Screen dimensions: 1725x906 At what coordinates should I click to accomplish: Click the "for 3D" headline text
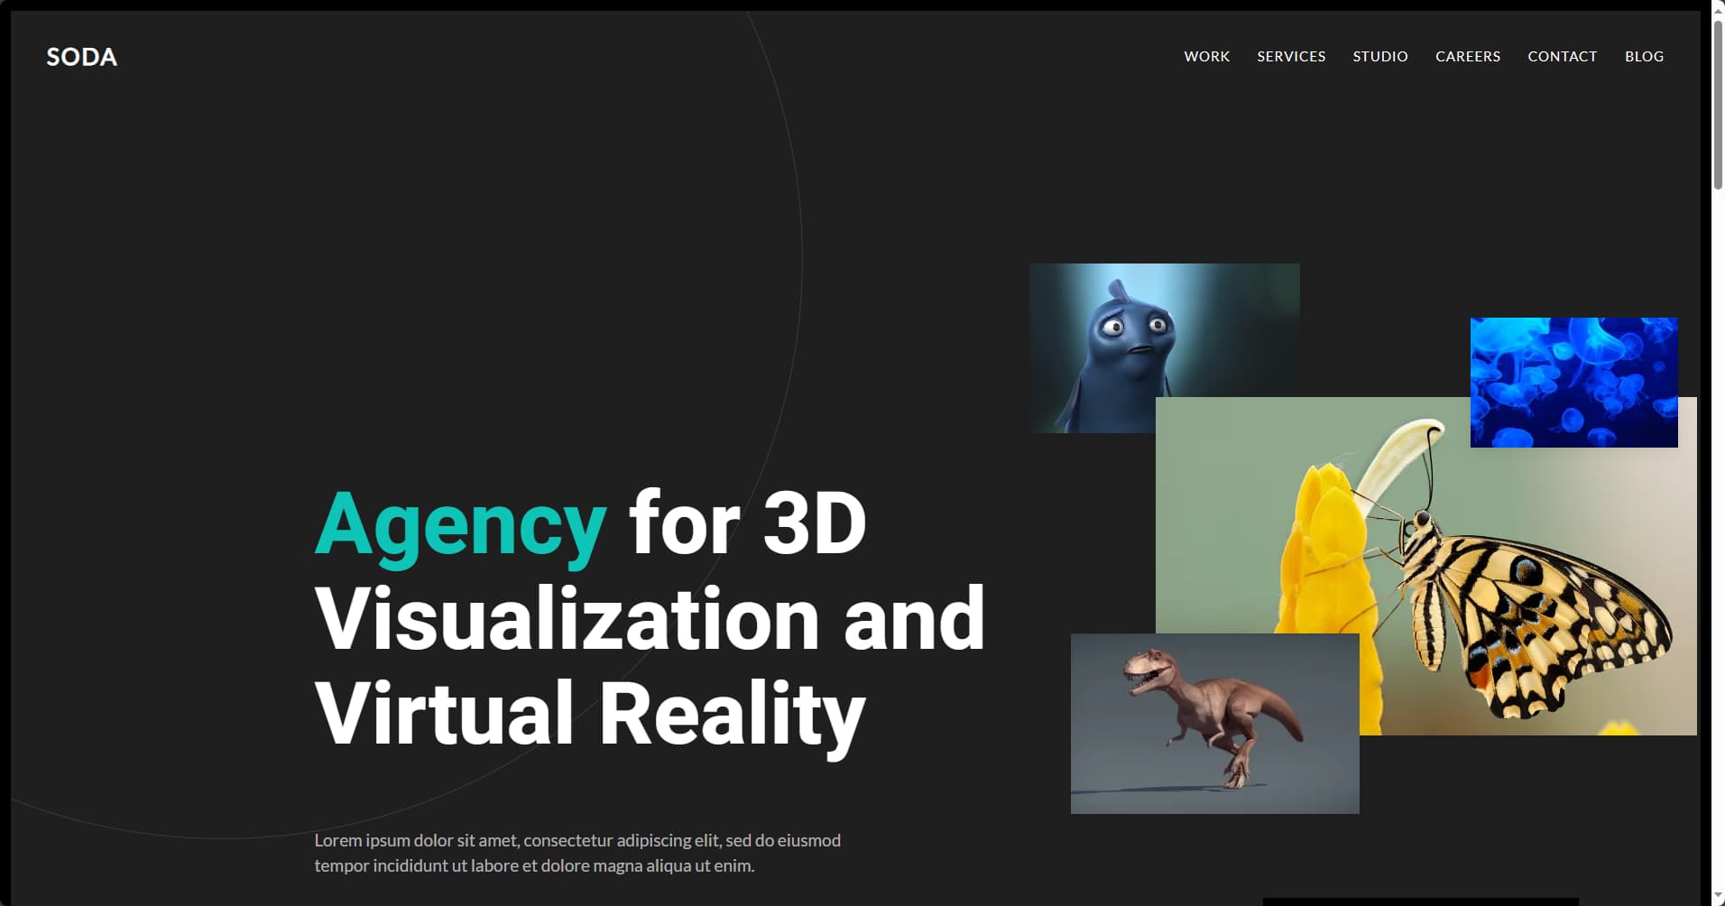[x=747, y=524]
